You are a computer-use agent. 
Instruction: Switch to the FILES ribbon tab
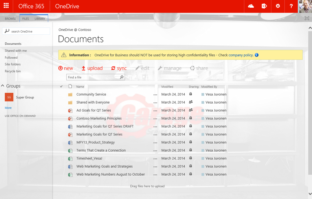click(x=26, y=19)
